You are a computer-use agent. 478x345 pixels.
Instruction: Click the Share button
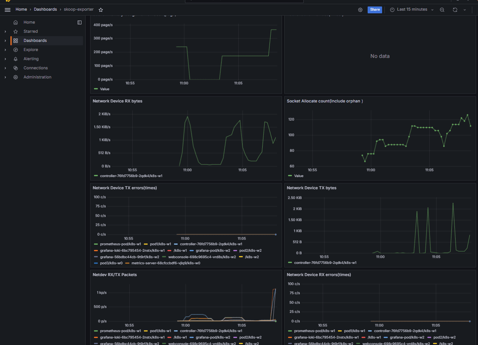[374, 10]
